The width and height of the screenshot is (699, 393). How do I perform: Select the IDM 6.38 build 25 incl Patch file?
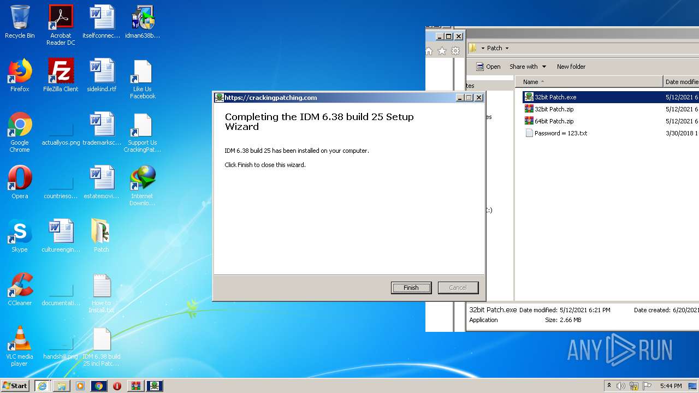click(x=102, y=346)
